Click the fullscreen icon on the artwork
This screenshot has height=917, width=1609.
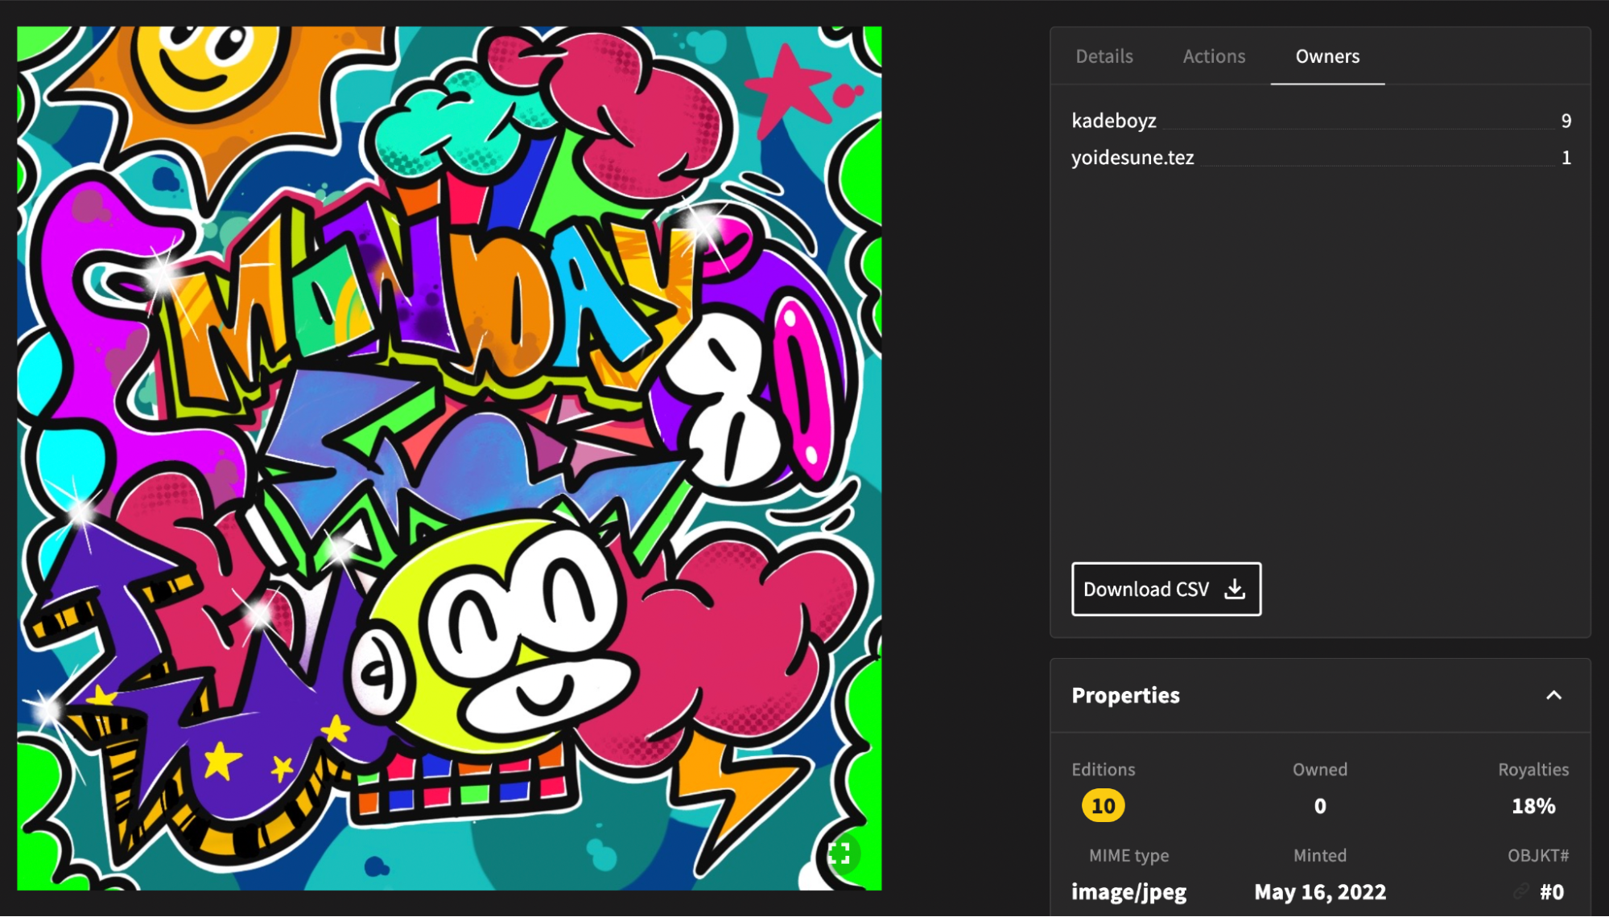(840, 853)
